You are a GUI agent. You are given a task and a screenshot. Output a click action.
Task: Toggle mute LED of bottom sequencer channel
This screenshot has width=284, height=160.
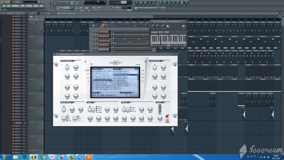coord(91,49)
